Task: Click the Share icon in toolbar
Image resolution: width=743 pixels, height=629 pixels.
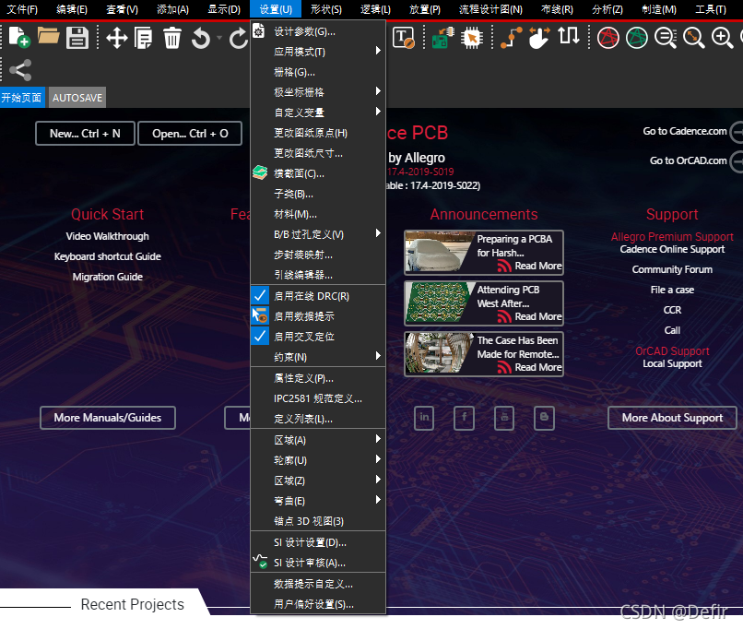Action: pos(20,70)
